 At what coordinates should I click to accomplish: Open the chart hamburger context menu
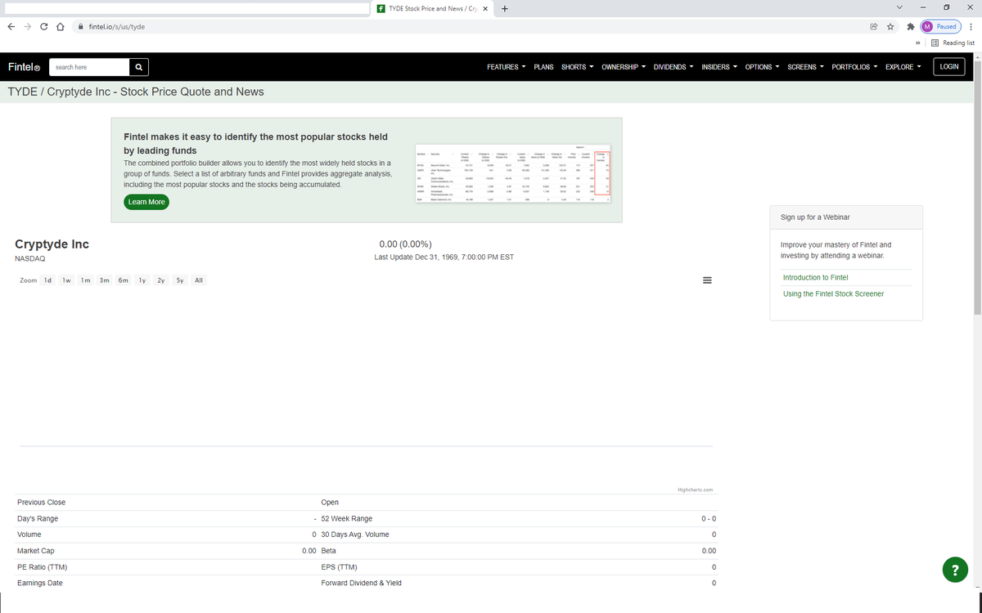coord(708,280)
